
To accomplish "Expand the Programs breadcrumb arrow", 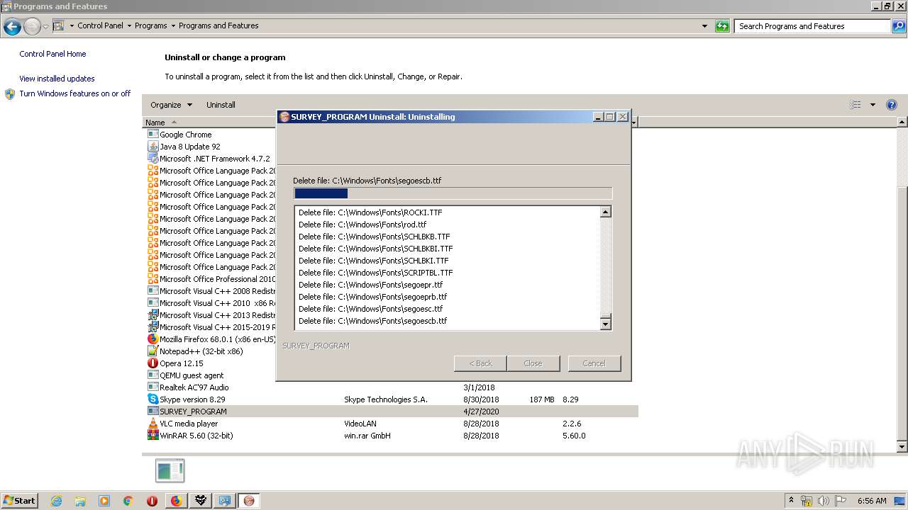I will tap(173, 26).
